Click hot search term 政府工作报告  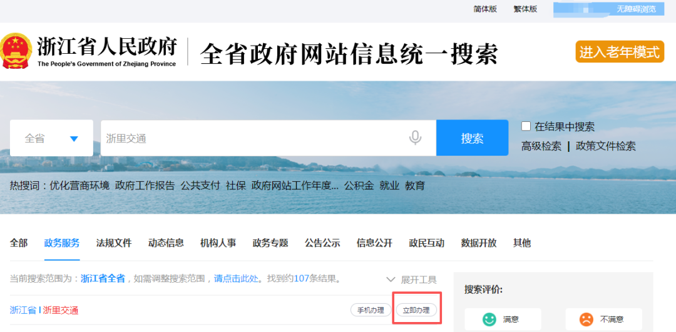coord(145,186)
